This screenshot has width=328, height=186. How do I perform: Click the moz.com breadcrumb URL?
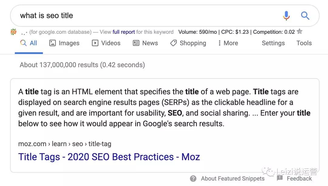coord(65,144)
